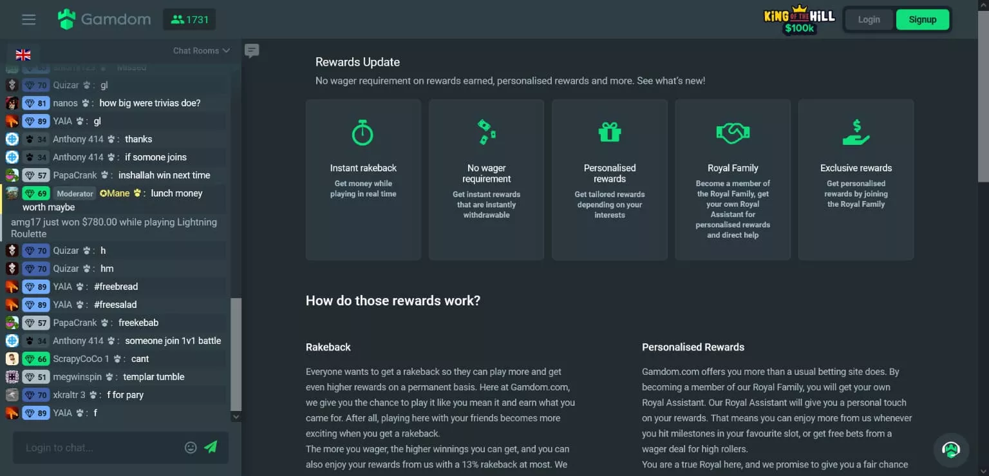The width and height of the screenshot is (989, 476).
Task: Click the level 34 badge beside 'thanks' message
Action: point(36,139)
